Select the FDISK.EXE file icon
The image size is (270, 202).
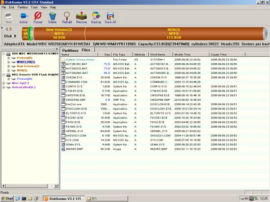click(x=63, y=122)
